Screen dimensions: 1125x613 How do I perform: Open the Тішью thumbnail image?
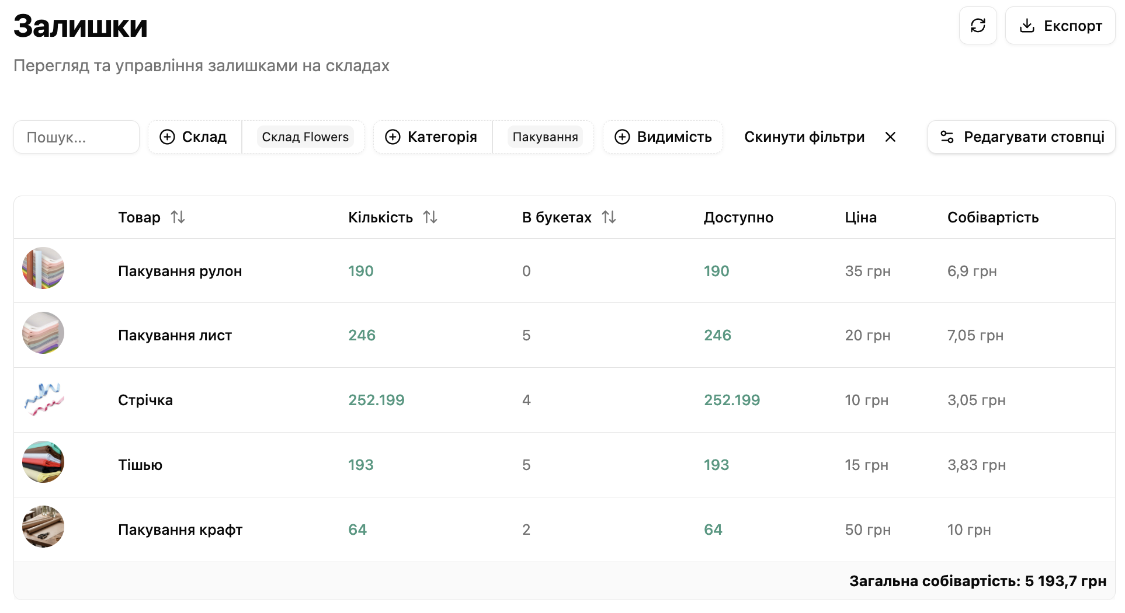[x=43, y=462]
